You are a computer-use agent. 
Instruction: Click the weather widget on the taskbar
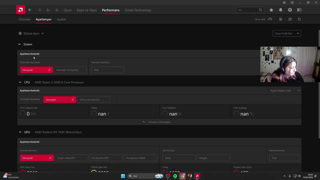11,176
